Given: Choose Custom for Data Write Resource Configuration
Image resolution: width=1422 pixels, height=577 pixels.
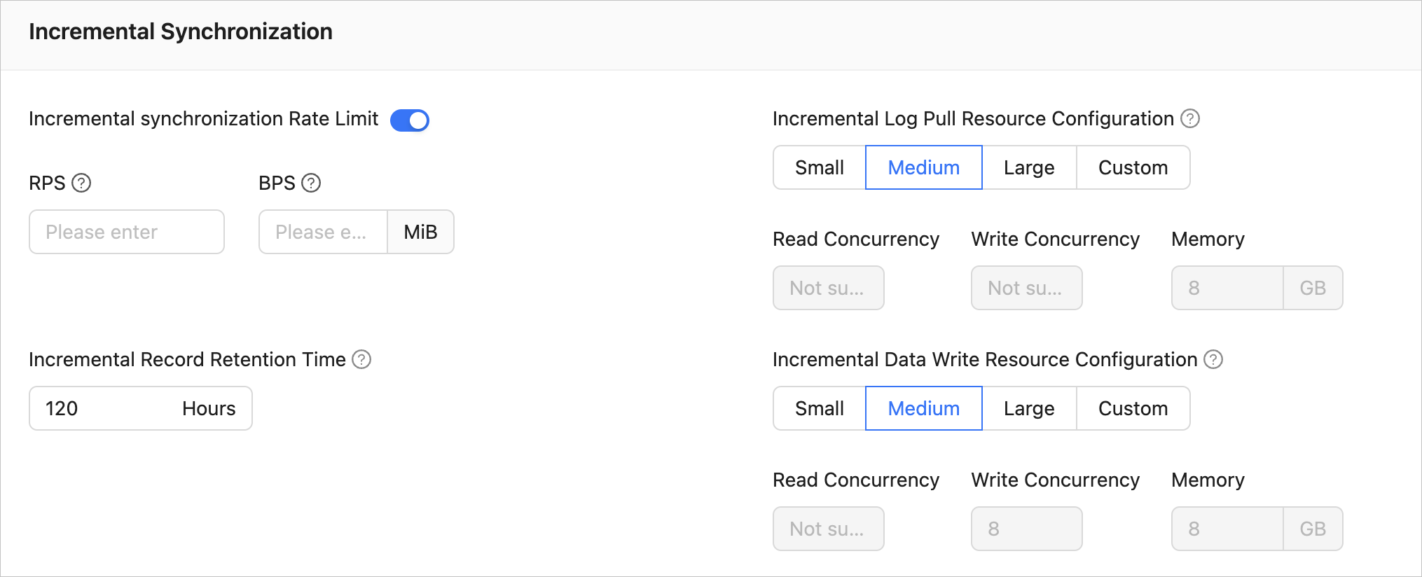Looking at the screenshot, I should (x=1133, y=408).
